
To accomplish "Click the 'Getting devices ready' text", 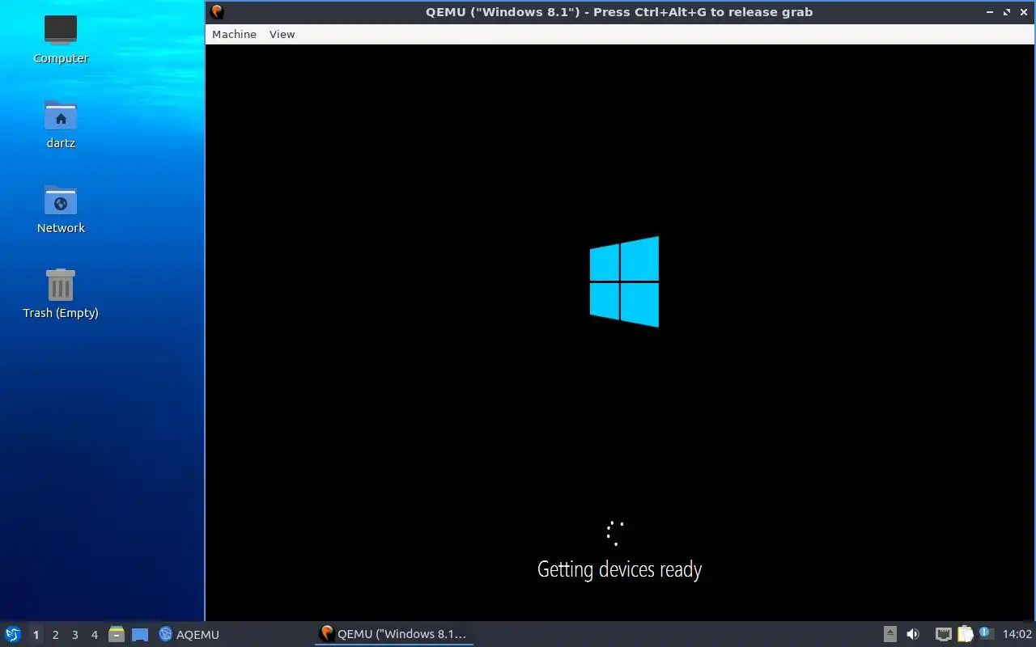I will [x=619, y=569].
